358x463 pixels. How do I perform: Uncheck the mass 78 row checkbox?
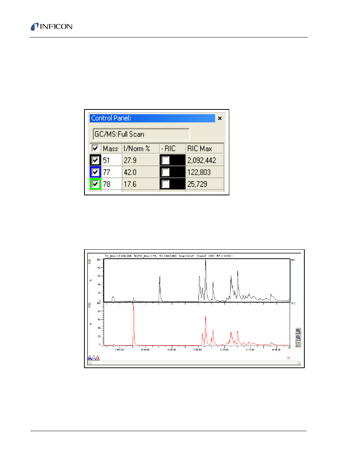(x=95, y=184)
